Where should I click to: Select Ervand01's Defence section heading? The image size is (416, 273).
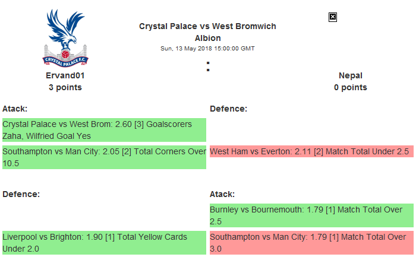(x=21, y=194)
